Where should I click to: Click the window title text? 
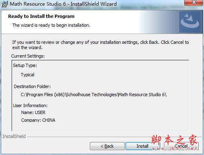pyautogui.click(x=63, y=4)
